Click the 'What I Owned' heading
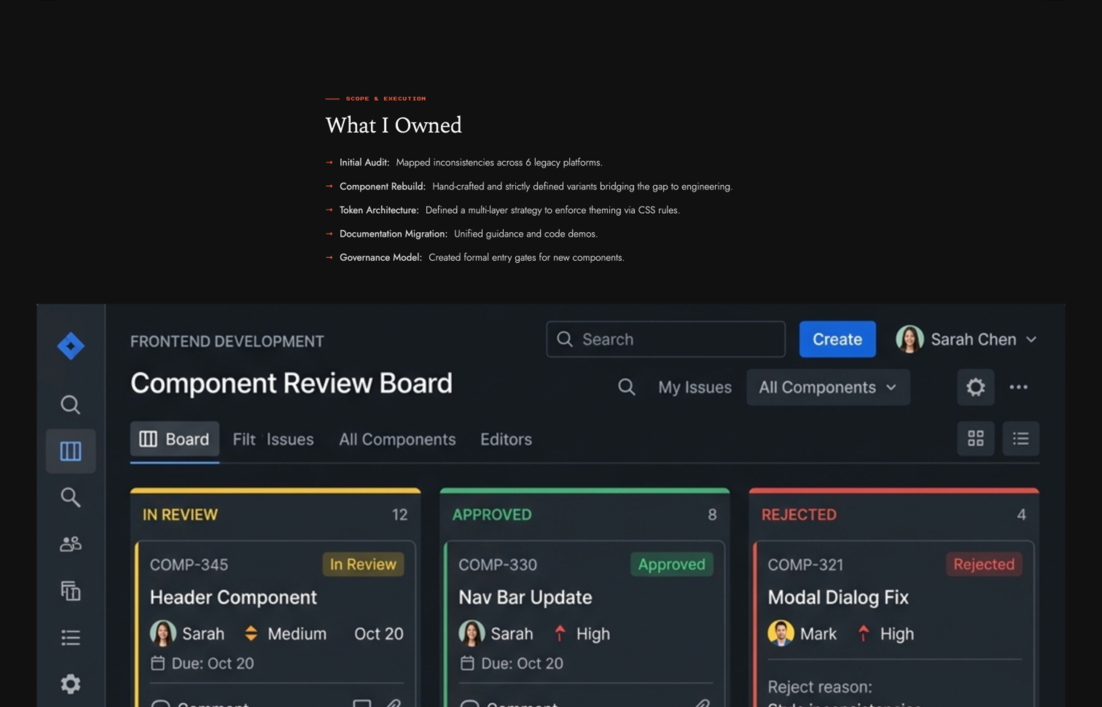Image resolution: width=1102 pixels, height=707 pixels. [393, 125]
